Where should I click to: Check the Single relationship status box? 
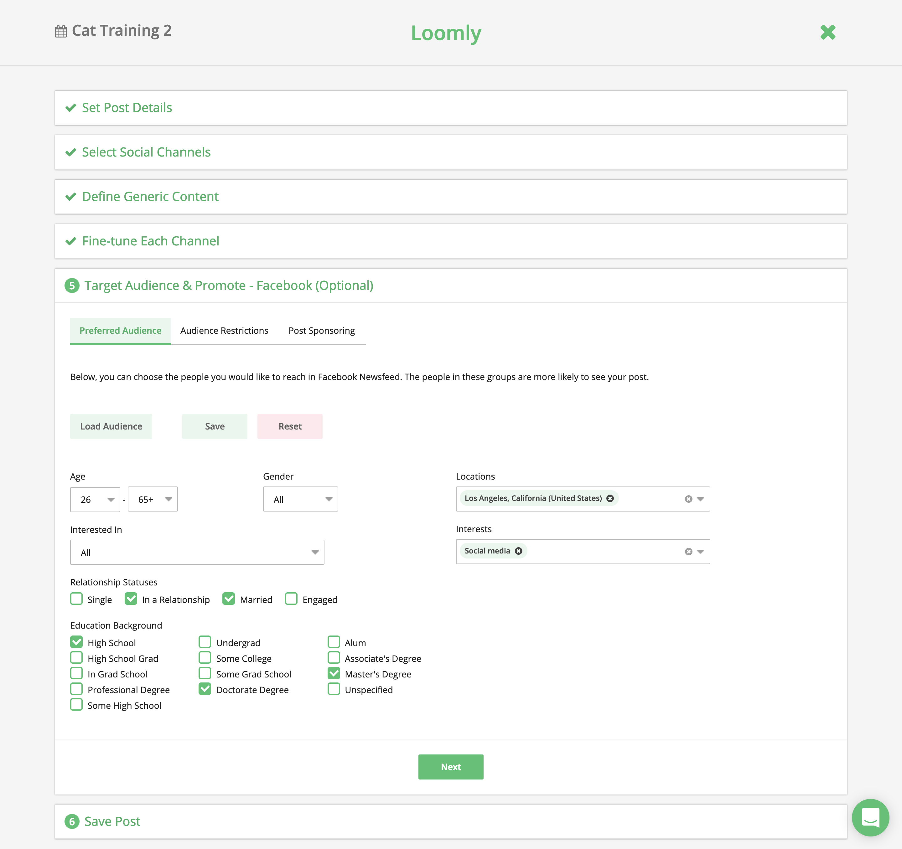click(x=77, y=599)
